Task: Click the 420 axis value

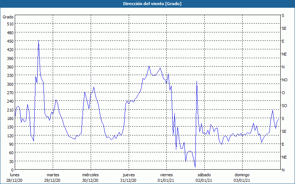Action: click(10, 50)
